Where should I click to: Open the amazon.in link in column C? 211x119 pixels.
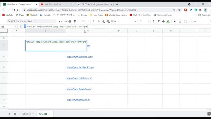point(78,100)
